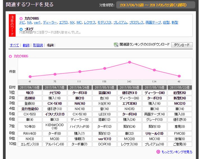Click the peak data point for 2017/05/08週

(x=130, y=62)
